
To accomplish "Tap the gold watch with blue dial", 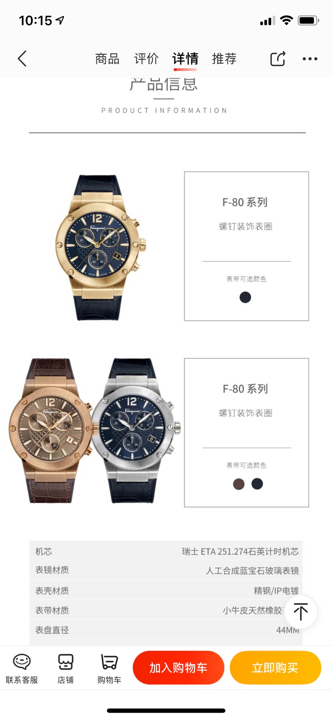I will pos(100,247).
